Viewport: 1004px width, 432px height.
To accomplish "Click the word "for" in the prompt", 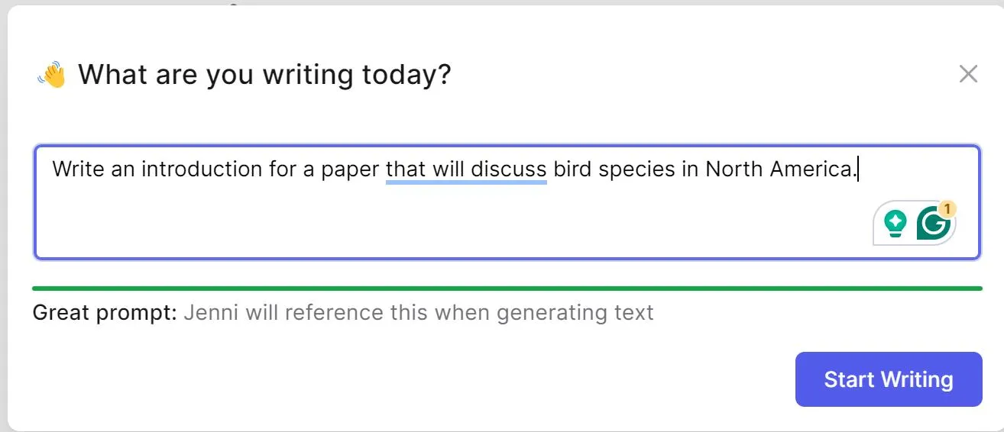I will click(x=282, y=169).
